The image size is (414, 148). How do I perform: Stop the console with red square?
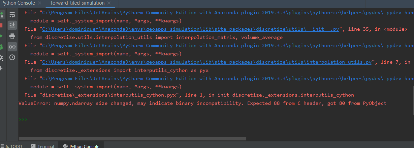click(x=1, y=25)
